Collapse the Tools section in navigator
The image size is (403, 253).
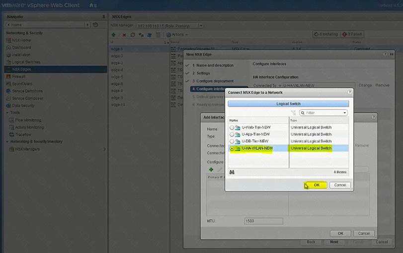coord(7,113)
